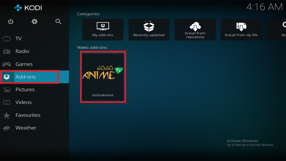The height and width of the screenshot is (161, 286).
Task: Click the Favourites star icon
Action: (7, 115)
